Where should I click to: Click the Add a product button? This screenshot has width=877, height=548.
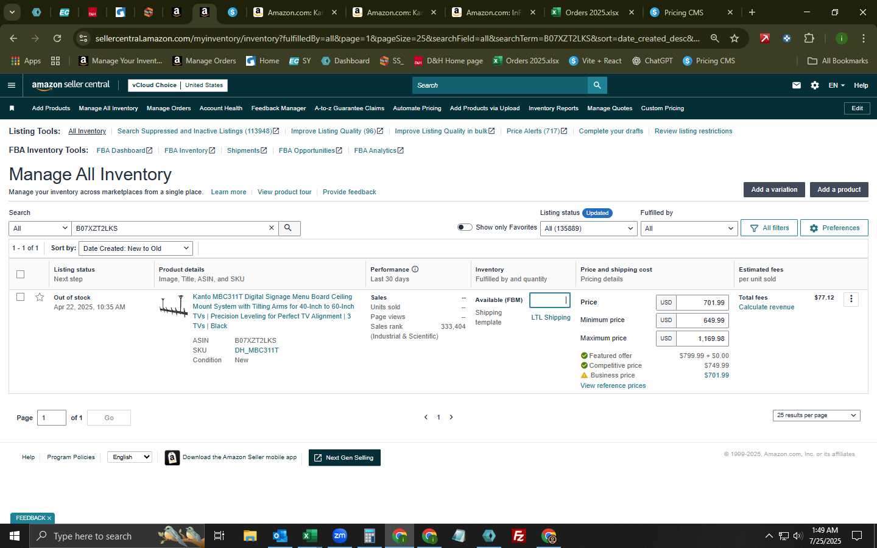pos(839,189)
